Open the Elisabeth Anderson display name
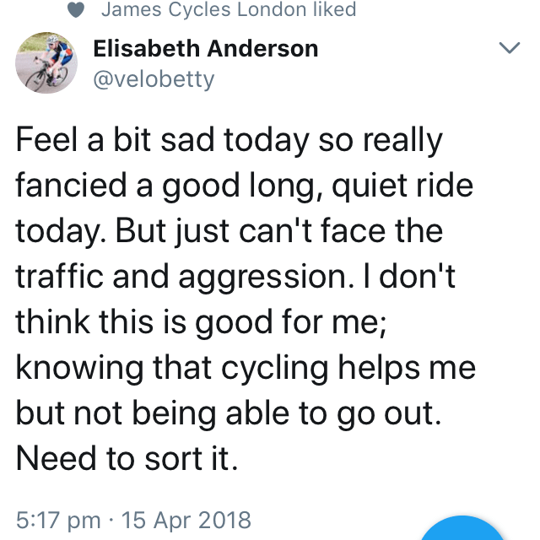The width and height of the screenshot is (540, 540). coord(205,49)
